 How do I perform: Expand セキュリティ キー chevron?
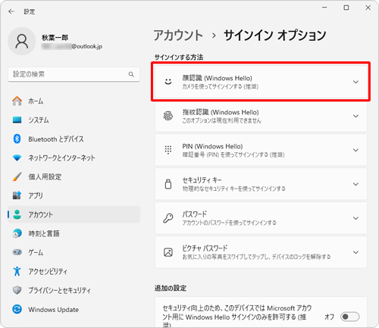click(356, 184)
